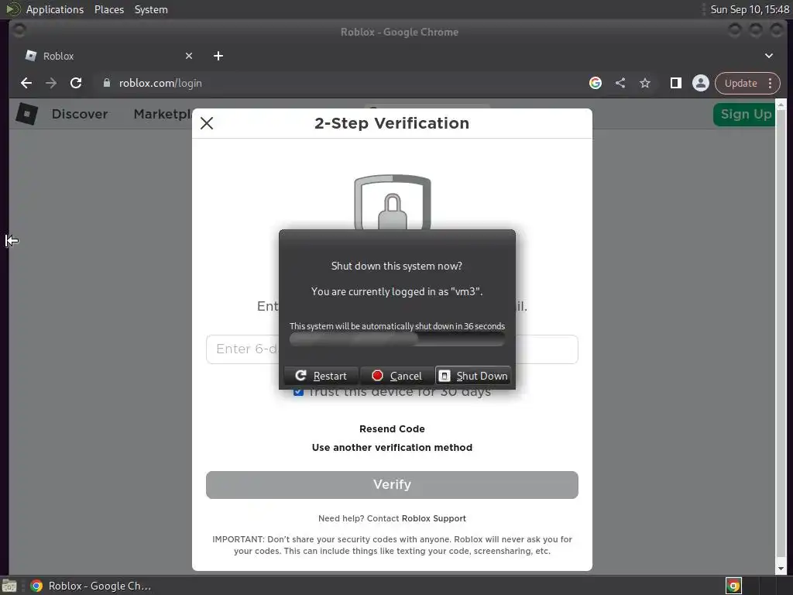Click the Chrome Update button
Image resolution: width=793 pixels, height=595 pixels.
(x=740, y=83)
